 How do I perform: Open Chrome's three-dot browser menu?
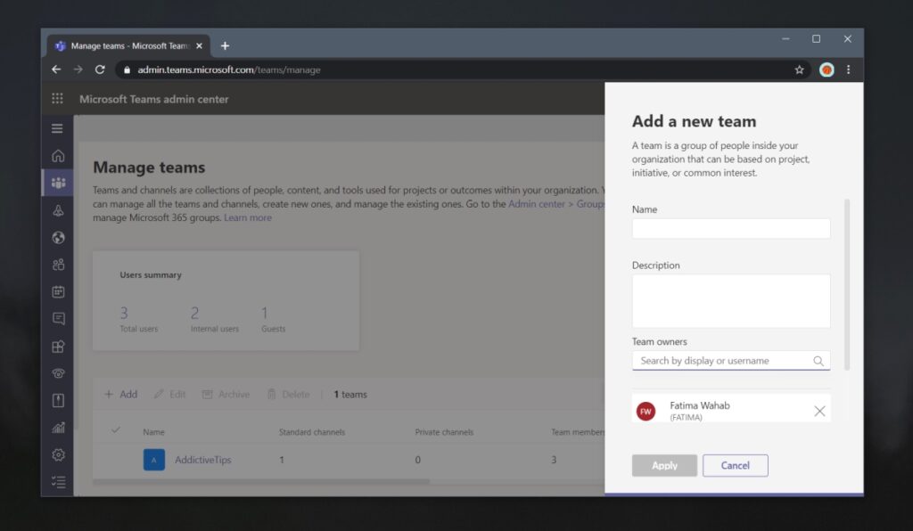click(x=848, y=69)
